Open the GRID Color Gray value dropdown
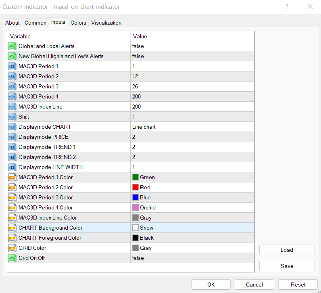 192,248
